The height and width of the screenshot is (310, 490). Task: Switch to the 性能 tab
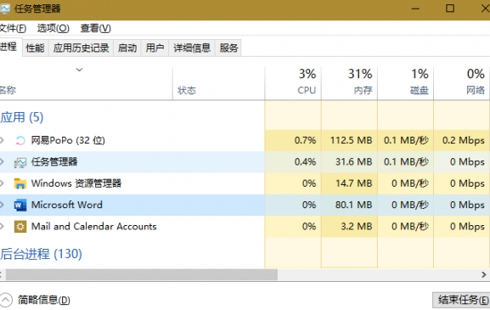point(35,48)
